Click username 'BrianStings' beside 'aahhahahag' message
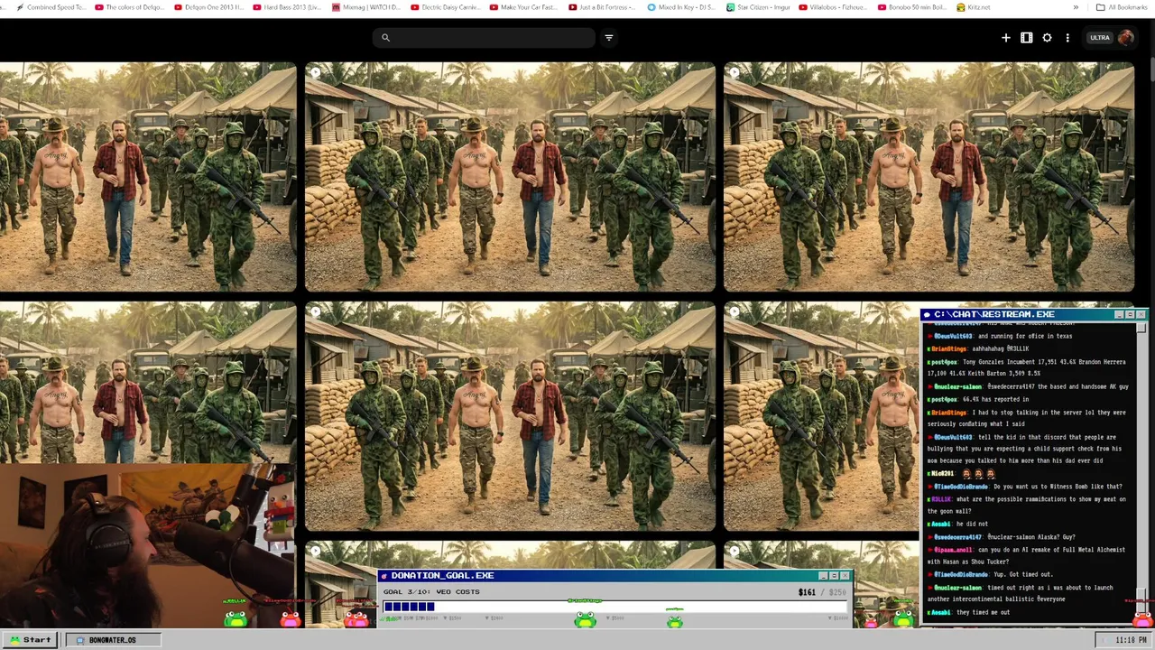1155x650 pixels. pyautogui.click(x=948, y=348)
